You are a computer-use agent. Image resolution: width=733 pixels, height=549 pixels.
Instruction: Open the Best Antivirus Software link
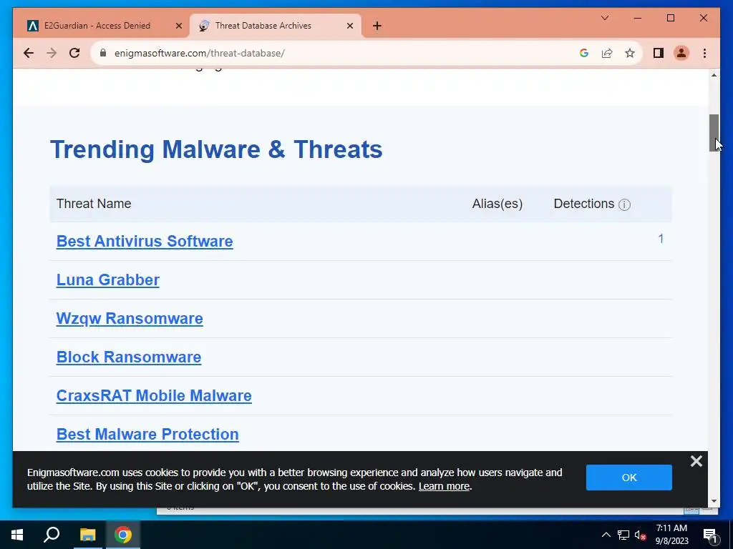coord(145,242)
